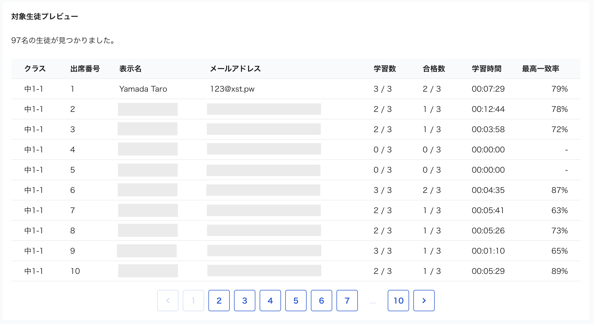This screenshot has height=324, width=594.
Task: Navigate to page 4
Action: [x=270, y=301]
